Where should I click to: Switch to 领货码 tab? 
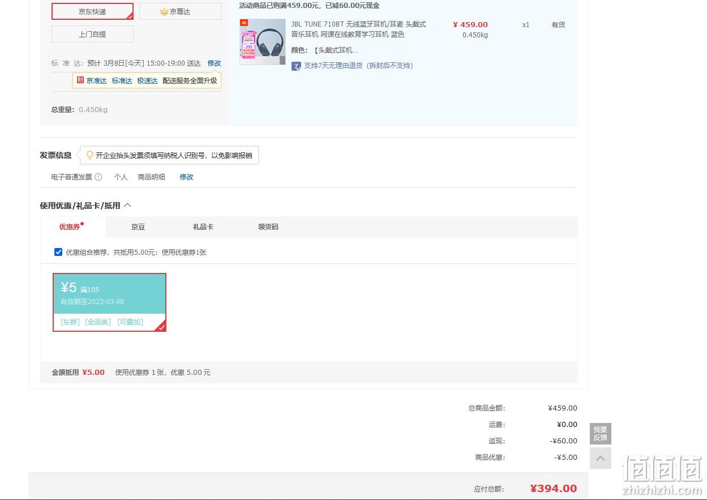click(268, 227)
